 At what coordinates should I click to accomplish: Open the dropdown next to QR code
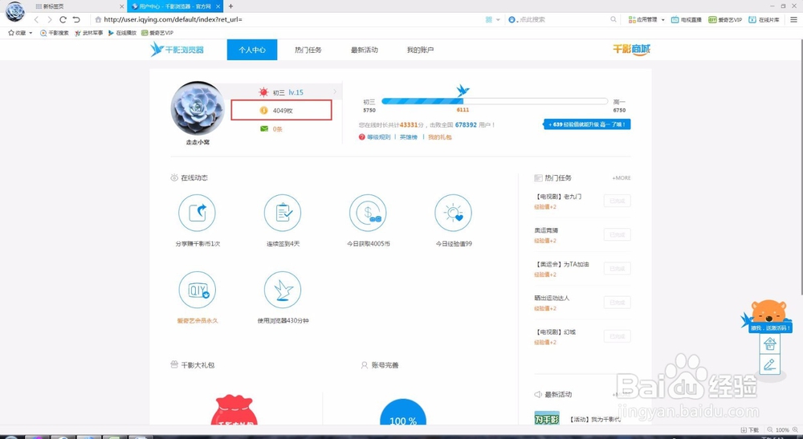pos(499,19)
